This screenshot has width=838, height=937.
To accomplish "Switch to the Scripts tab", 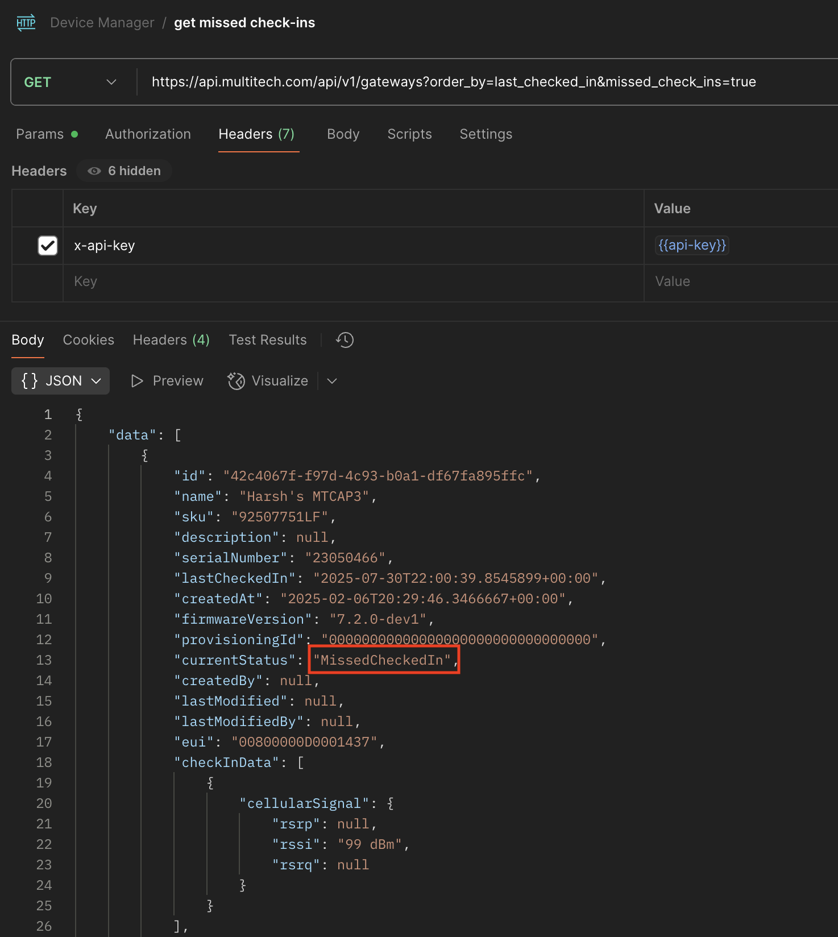I will coord(409,134).
